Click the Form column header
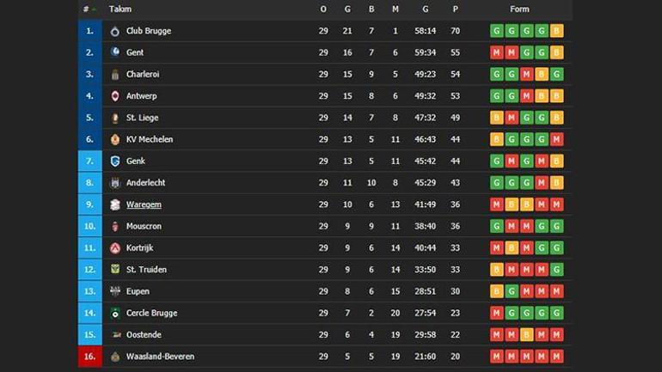Screen dimensions: 662x372 click(519, 9)
